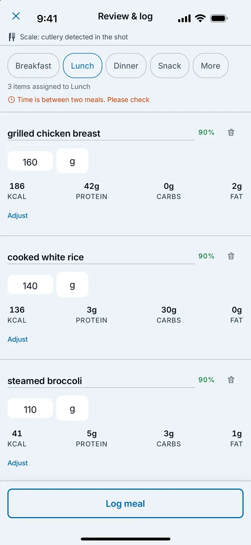The image size is (251, 545).
Task: Edit the 160 quantity field
Action: click(30, 162)
